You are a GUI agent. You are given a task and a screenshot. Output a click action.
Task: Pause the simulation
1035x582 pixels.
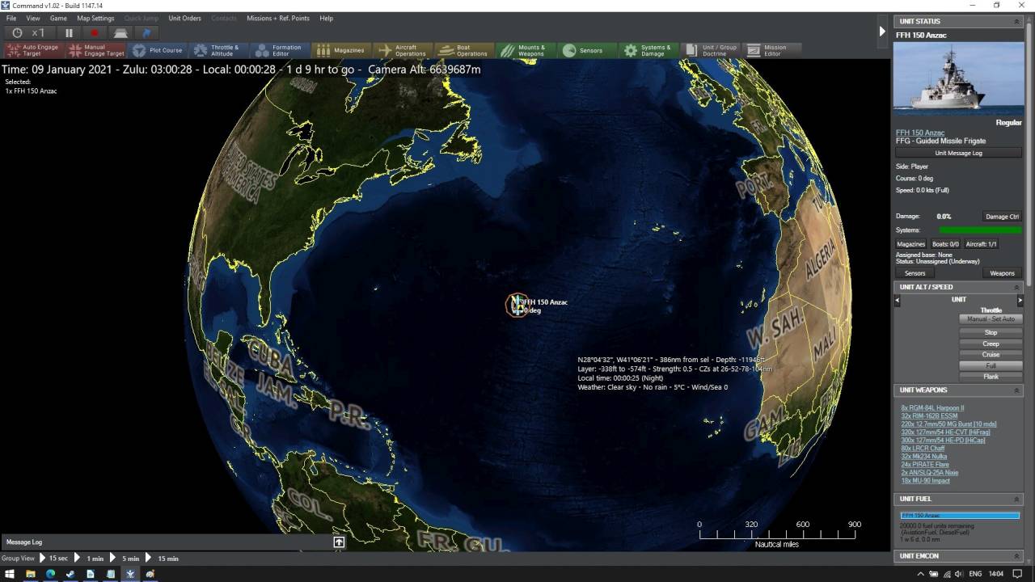pos(69,33)
